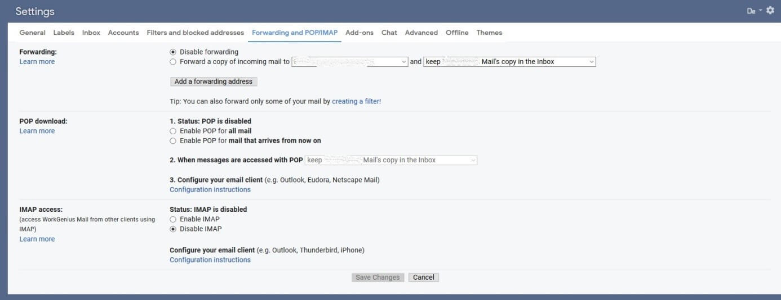Viewport: 781px width, 300px height.
Task: Select the Disable IMAP radio button
Action: (173, 229)
